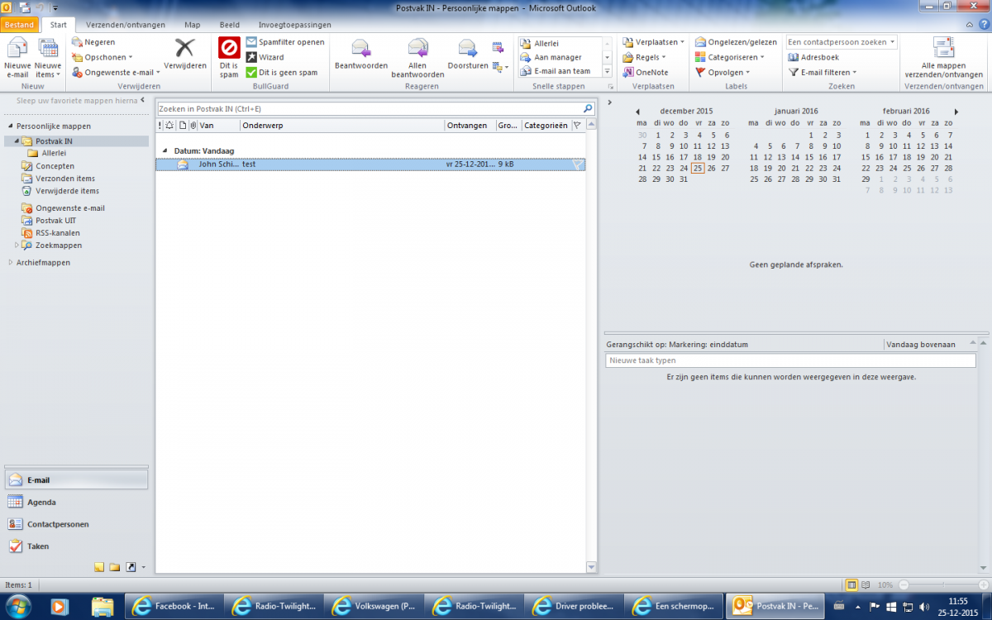Switch to reading view icon in status bar
Viewport: 992px width, 620px height.
[x=867, y=584]
